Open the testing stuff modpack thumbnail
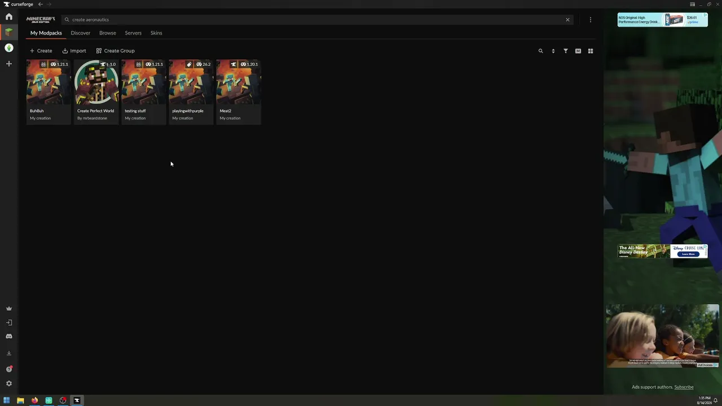The image size is (722, 406). [143, 82]
